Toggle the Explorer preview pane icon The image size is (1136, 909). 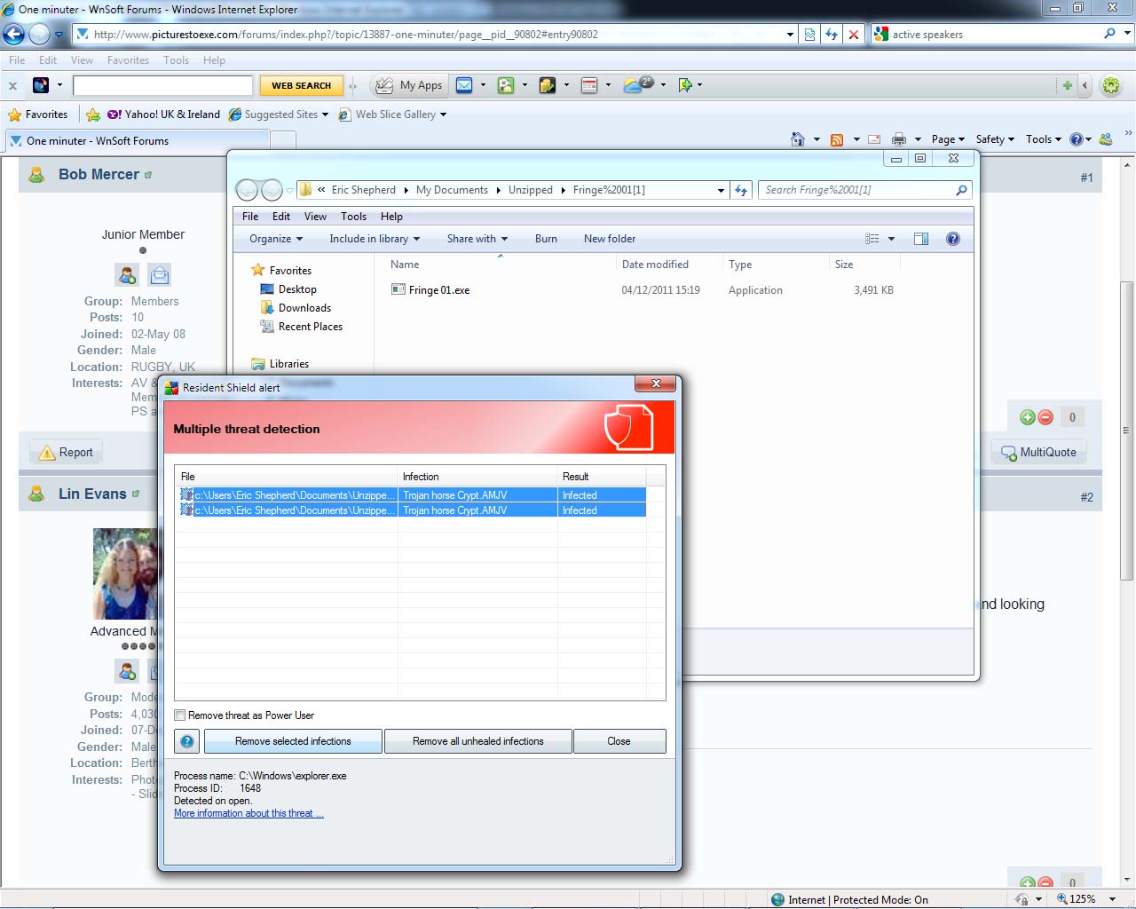click(921, 239)
